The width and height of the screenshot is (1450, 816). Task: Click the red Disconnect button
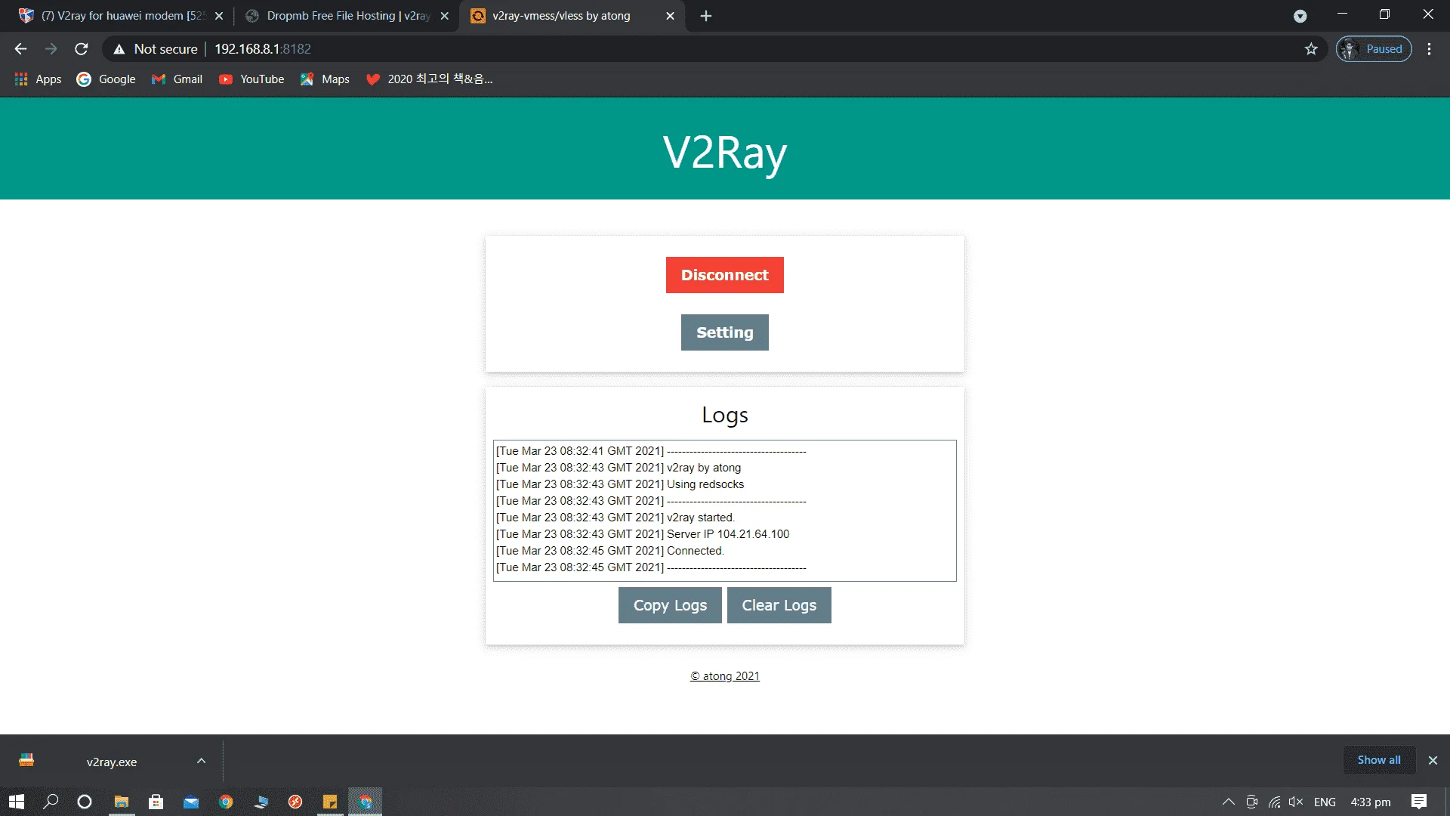724,275
